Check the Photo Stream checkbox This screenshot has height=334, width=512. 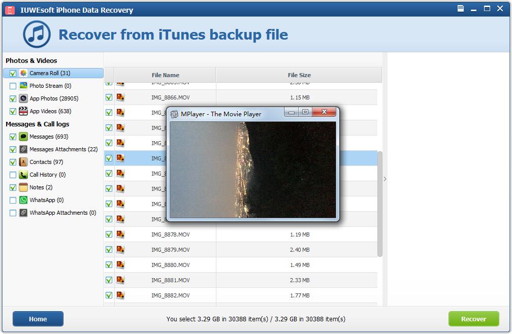[13, 86]
